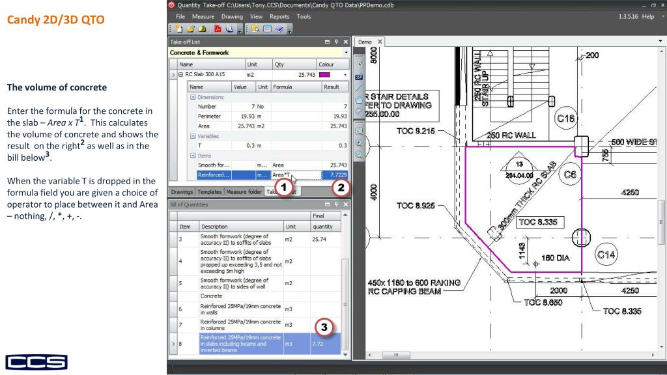
Task: Click the Description column header in bill
Action: coord(241,227)
